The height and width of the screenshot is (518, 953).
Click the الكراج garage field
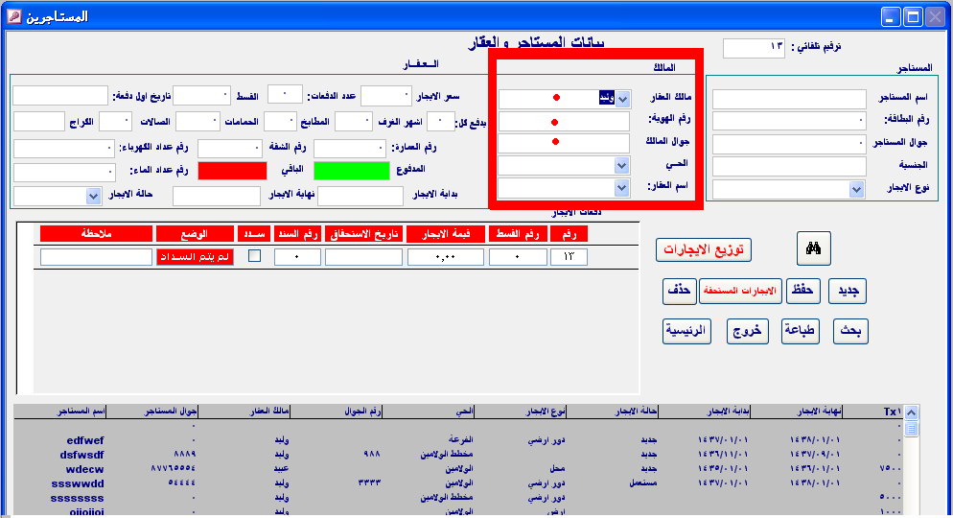coord(39,122)
